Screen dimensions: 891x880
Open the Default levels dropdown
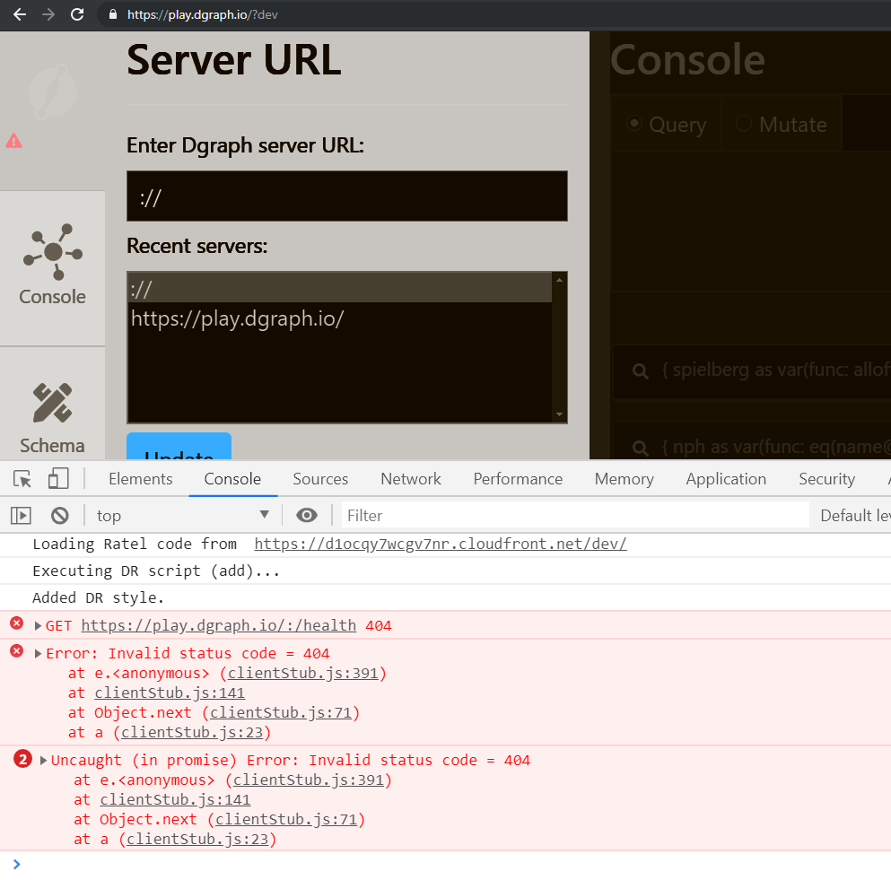(855, 515)
